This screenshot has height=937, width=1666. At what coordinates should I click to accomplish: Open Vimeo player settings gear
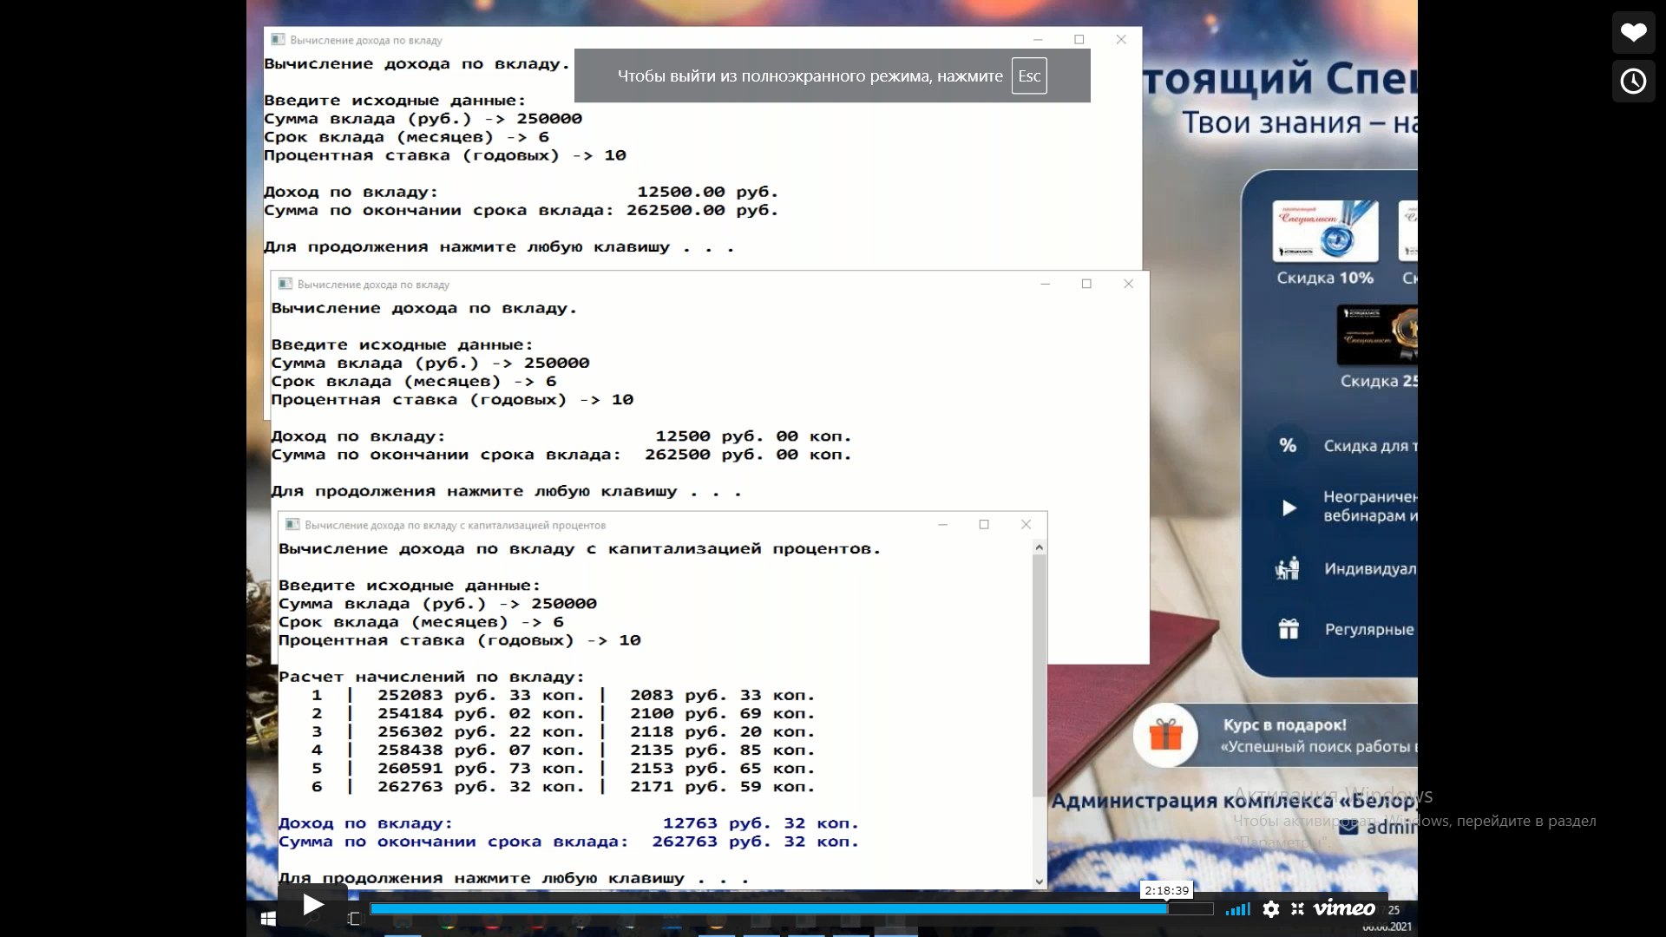tap(1271, 909)
